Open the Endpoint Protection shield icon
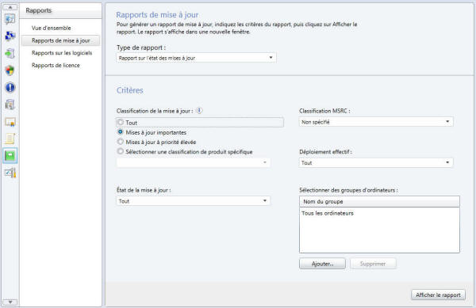 coord(10,70)
